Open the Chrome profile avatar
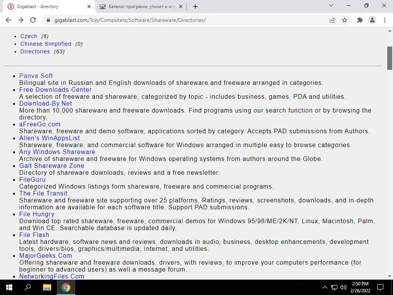393x295 pixels. [372, 20]
